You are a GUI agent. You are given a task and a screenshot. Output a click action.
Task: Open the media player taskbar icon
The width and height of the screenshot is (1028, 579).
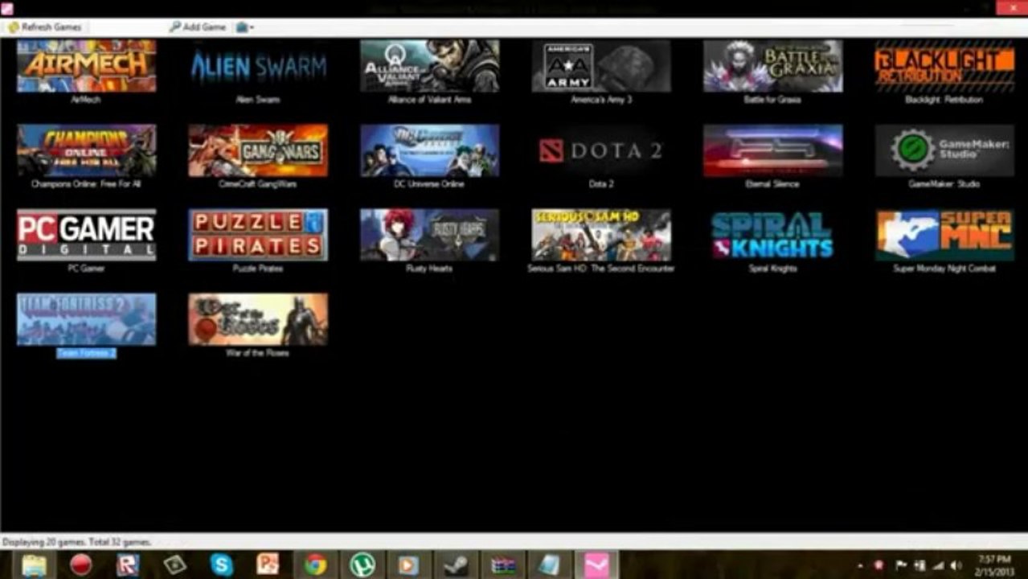pyautogui.click(x=409, y=565)
